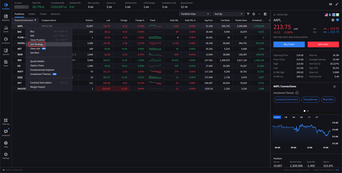Open the Watchlist from the sidebar

[6, 18]
